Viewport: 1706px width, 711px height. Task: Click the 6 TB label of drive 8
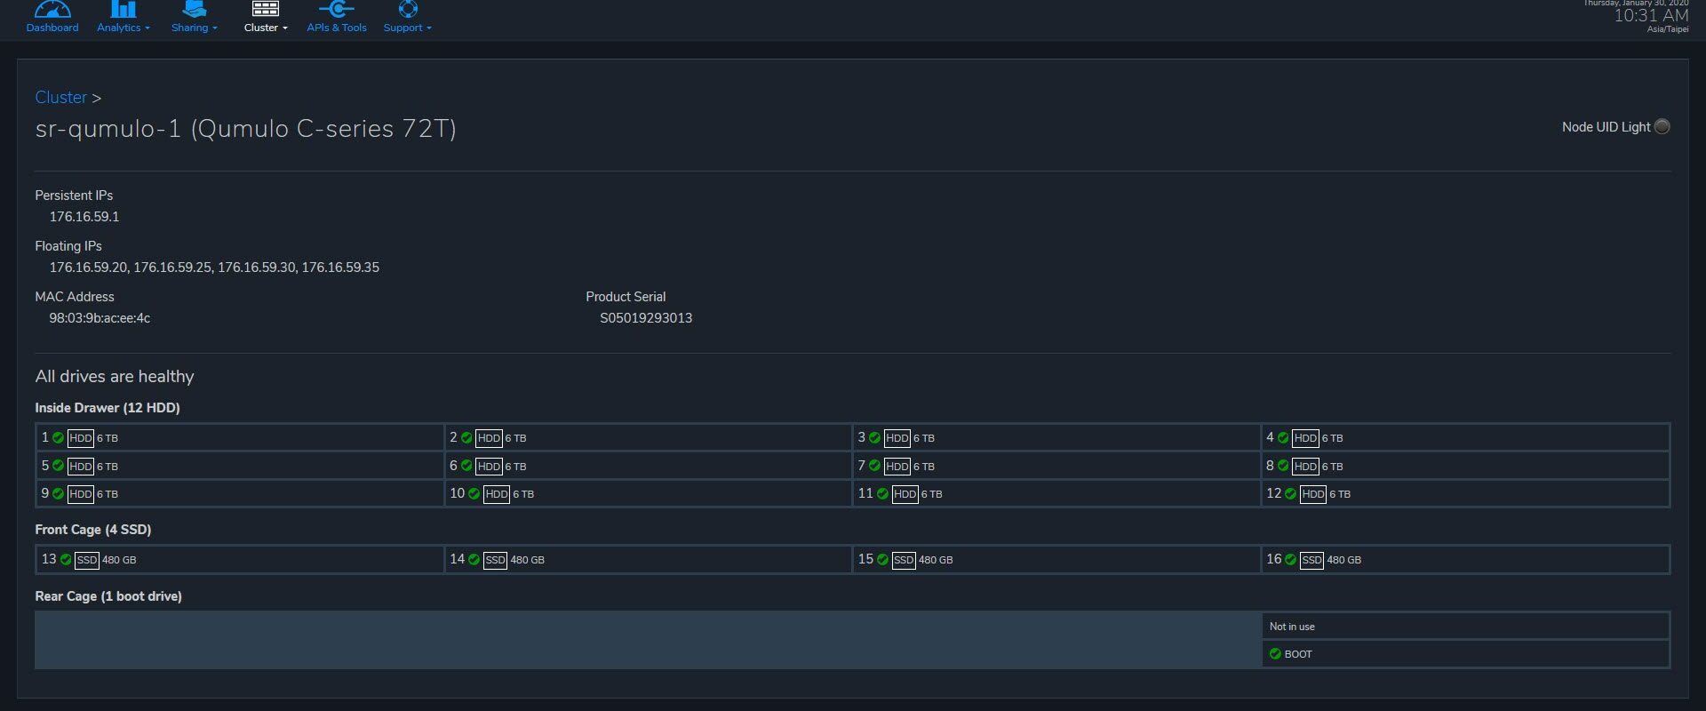(x=1332, y=467)
